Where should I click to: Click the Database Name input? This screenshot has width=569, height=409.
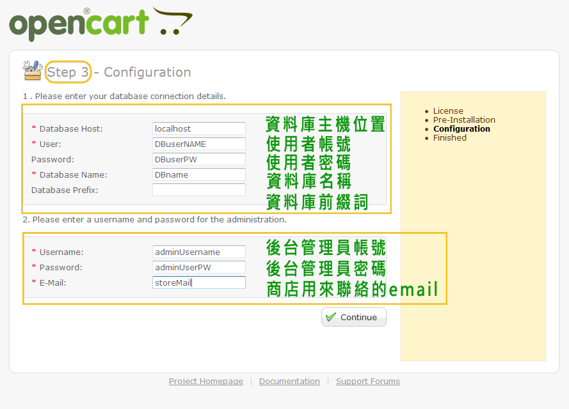coord(199,174)
